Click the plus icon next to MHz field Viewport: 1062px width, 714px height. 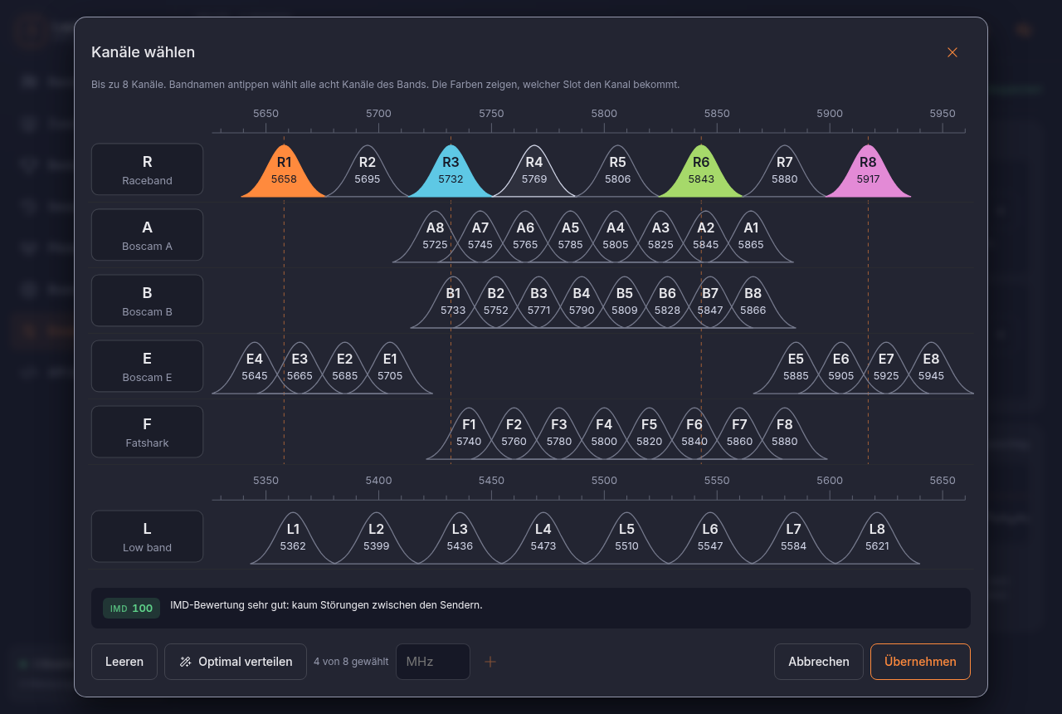[x=490, y=662]
